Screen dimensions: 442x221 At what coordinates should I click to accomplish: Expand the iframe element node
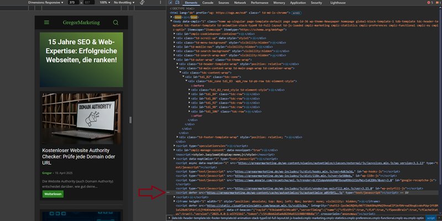[x=174, y=201]
